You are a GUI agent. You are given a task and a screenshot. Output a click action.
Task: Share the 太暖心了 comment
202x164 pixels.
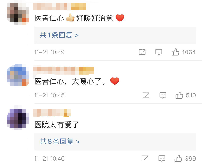pos(146,95)
